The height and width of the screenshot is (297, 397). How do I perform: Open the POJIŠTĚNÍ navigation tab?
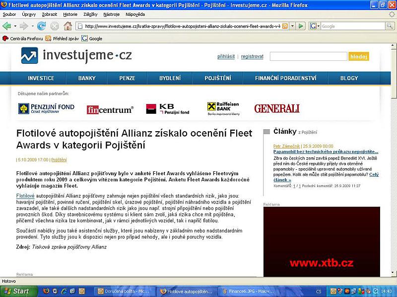pos(218,78)
